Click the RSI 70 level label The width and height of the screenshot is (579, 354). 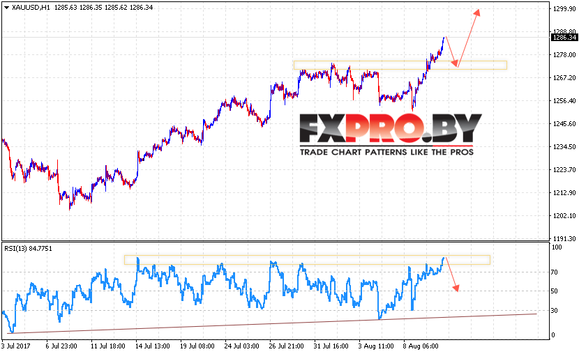[x=555, y=272]
